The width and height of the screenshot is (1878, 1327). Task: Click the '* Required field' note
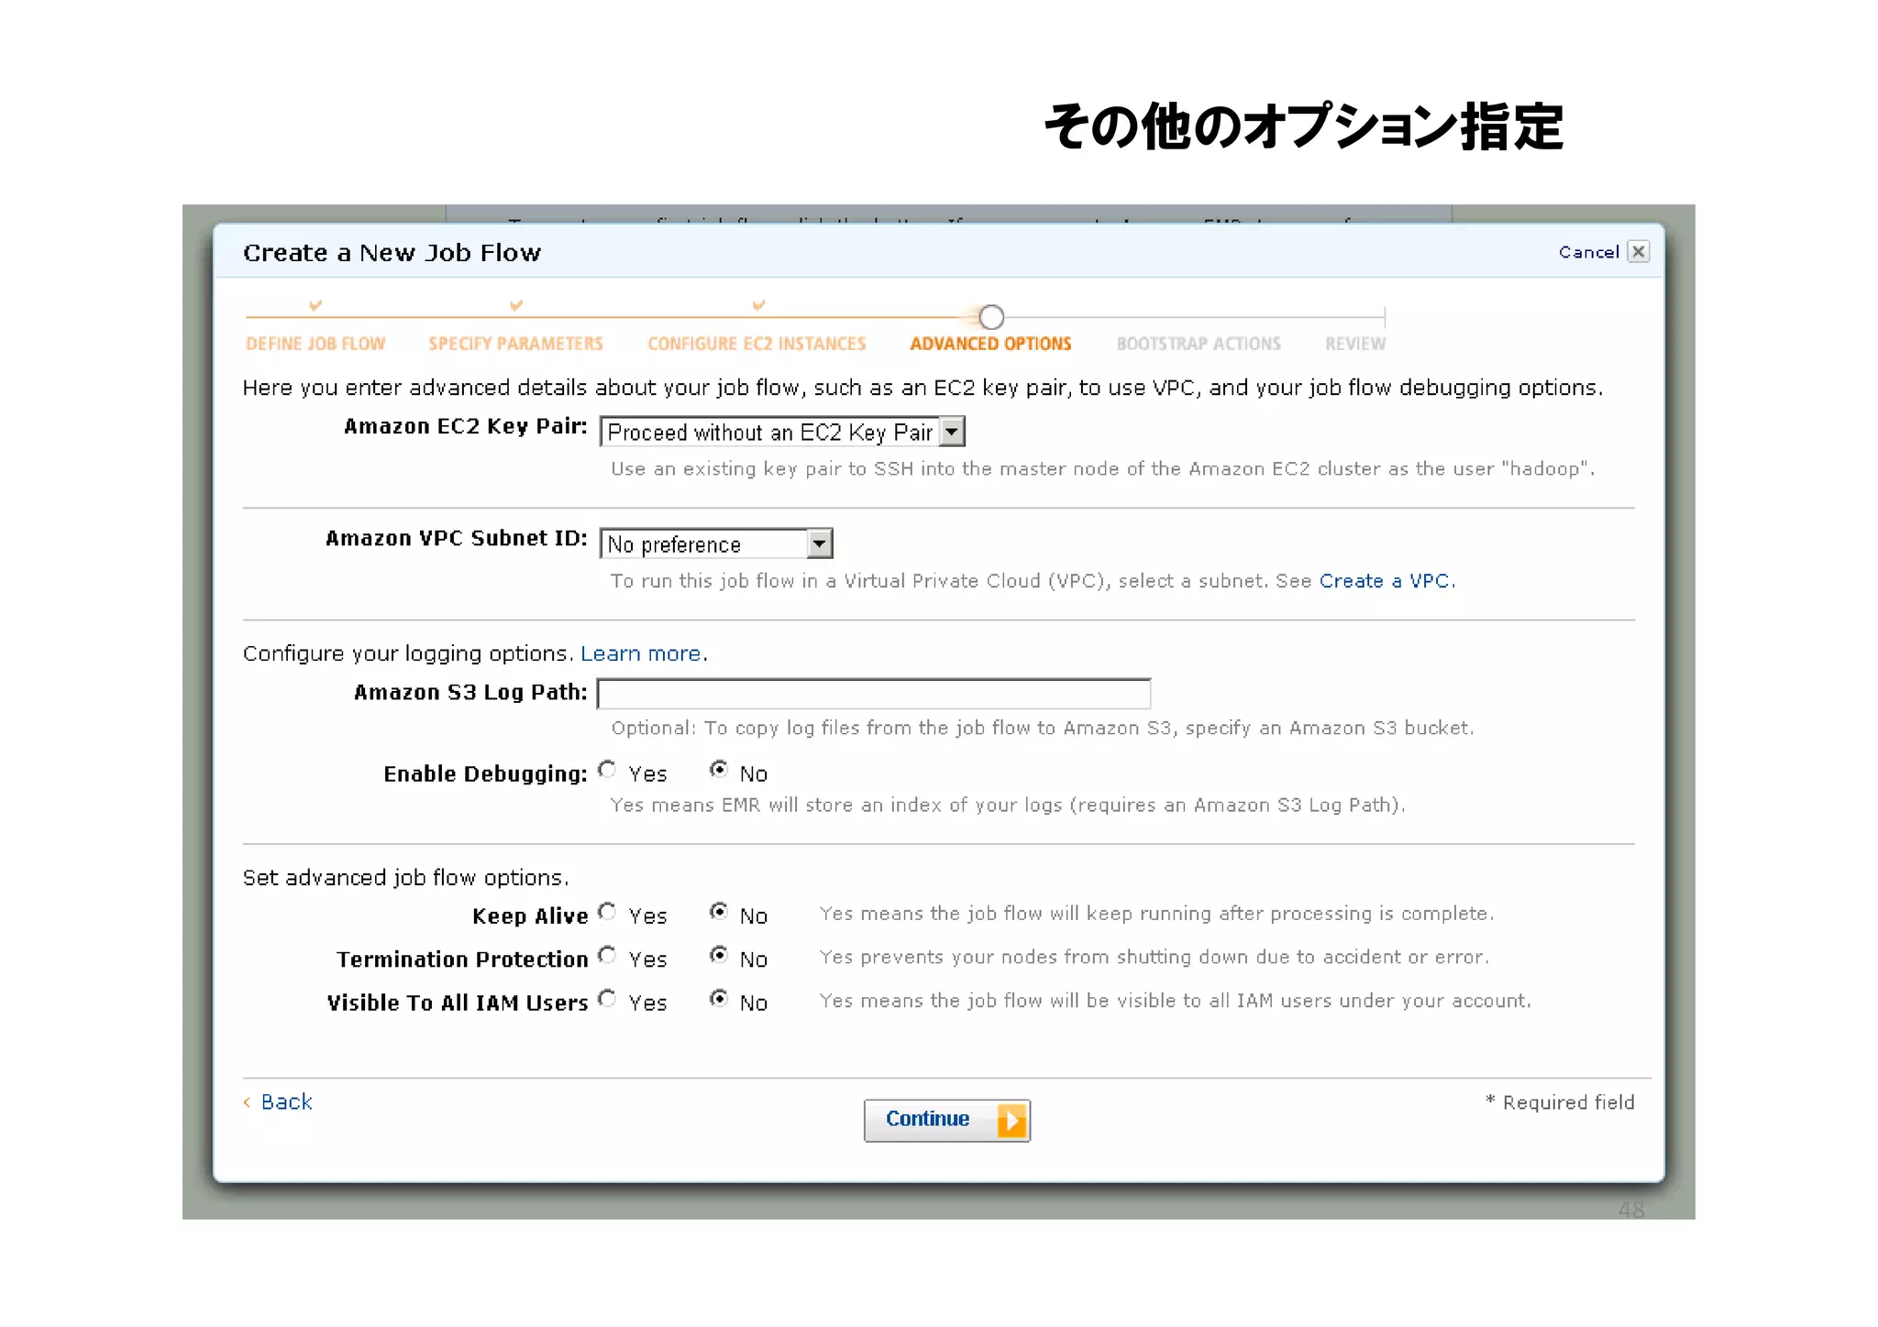click(x=1560, y=1102)
